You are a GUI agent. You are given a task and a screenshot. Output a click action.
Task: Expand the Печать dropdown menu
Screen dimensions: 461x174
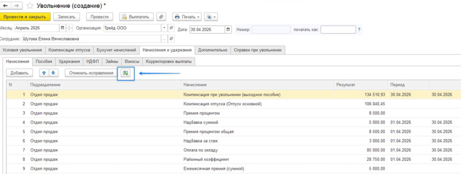pyautogui.click(x=187, y=17)
